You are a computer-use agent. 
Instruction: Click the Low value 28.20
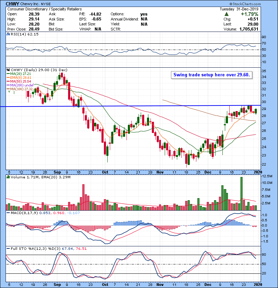tap(34, 24)
